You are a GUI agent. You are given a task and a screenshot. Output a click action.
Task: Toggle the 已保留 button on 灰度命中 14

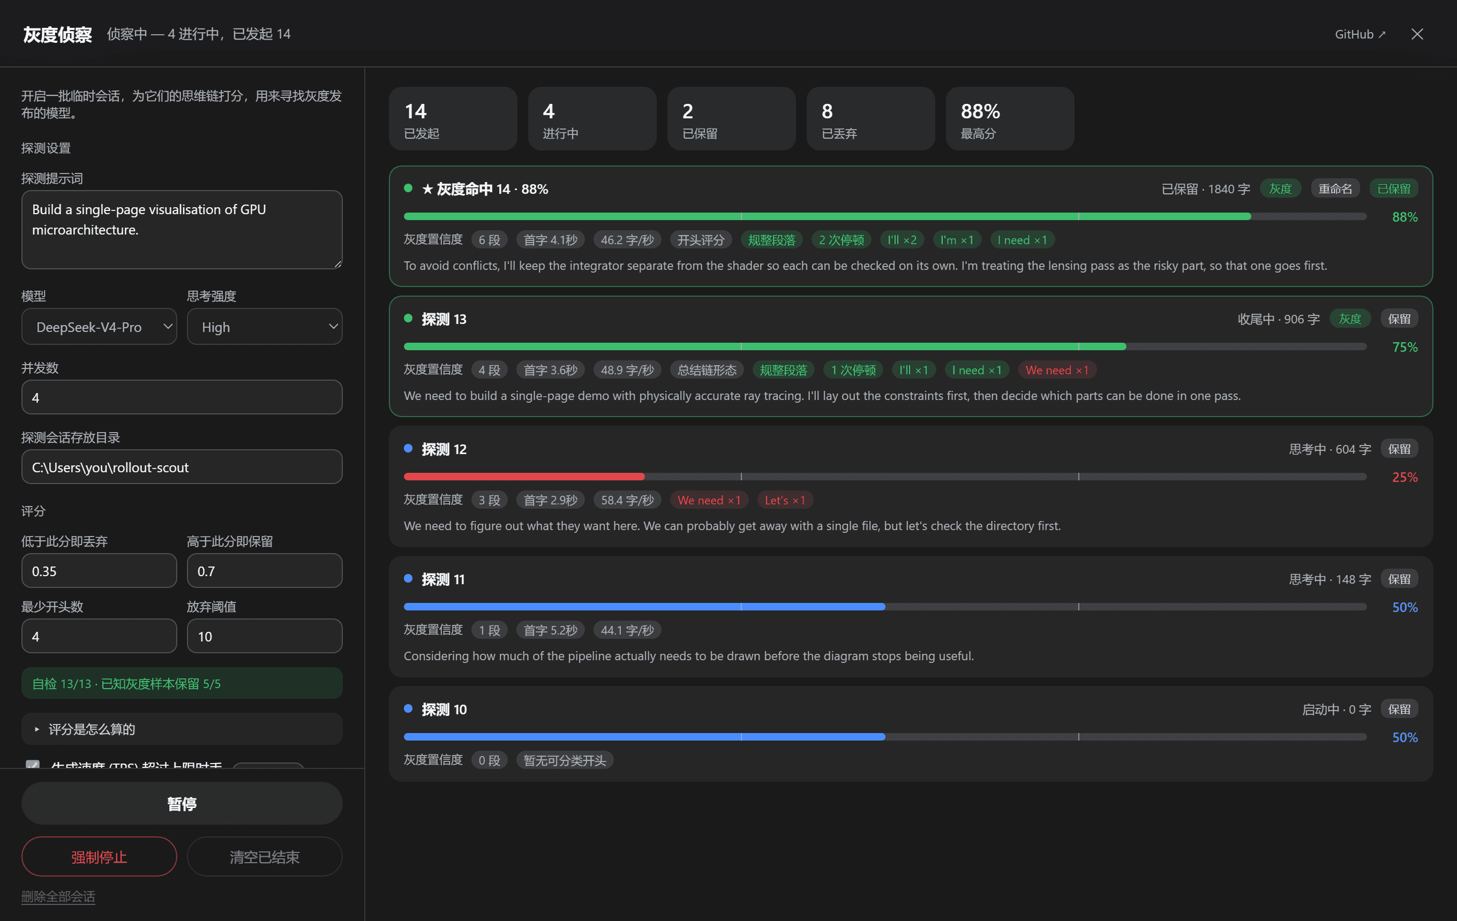tap(1393, 188)
